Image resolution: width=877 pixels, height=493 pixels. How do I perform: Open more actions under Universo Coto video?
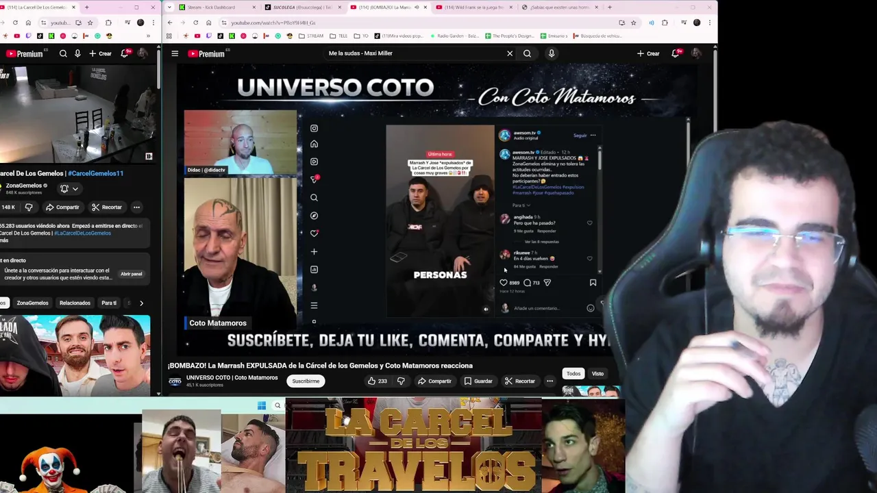click(549, 381)
